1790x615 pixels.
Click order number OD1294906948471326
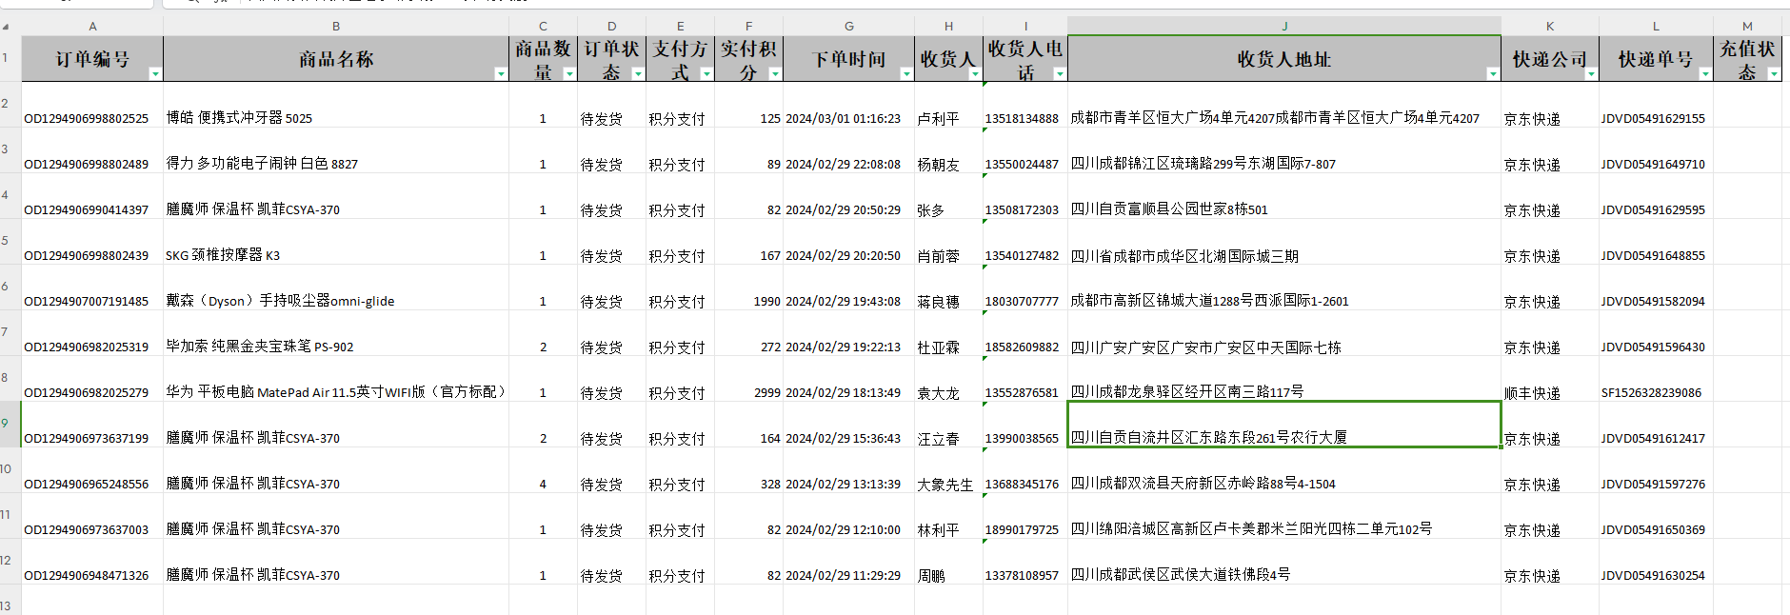[x=87, y=576]
